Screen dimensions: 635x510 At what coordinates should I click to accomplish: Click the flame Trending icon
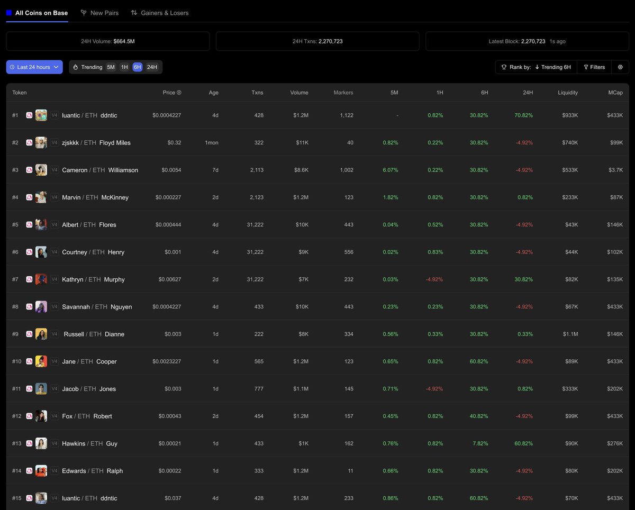pyautogui.click(x=76, y=67)
